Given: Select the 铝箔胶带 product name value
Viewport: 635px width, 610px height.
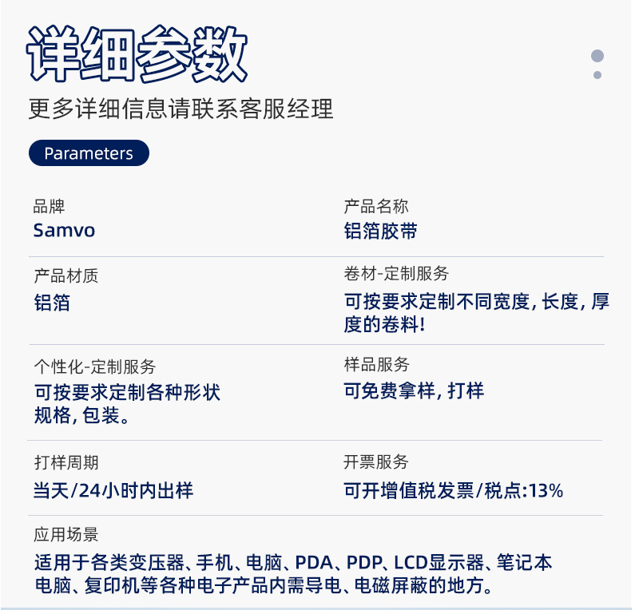Looking at the screenshot, I should [380, 232].
